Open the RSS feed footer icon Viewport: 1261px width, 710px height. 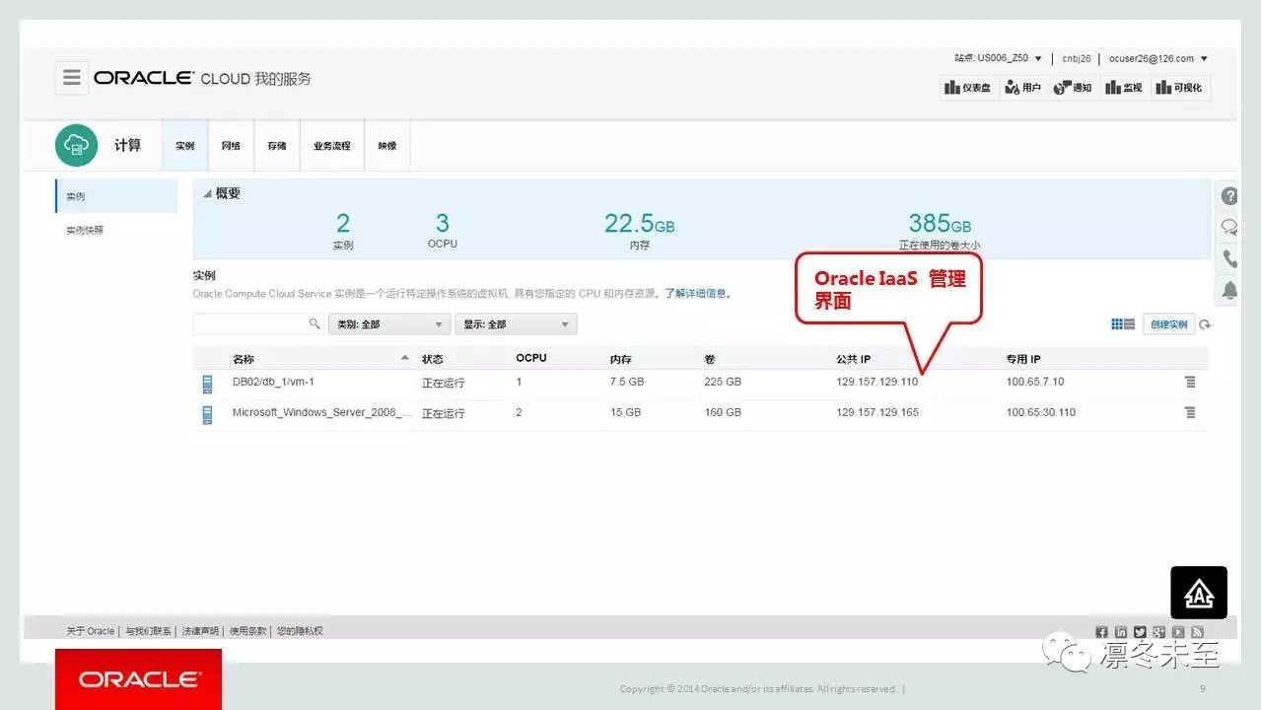coord(1197,632)
